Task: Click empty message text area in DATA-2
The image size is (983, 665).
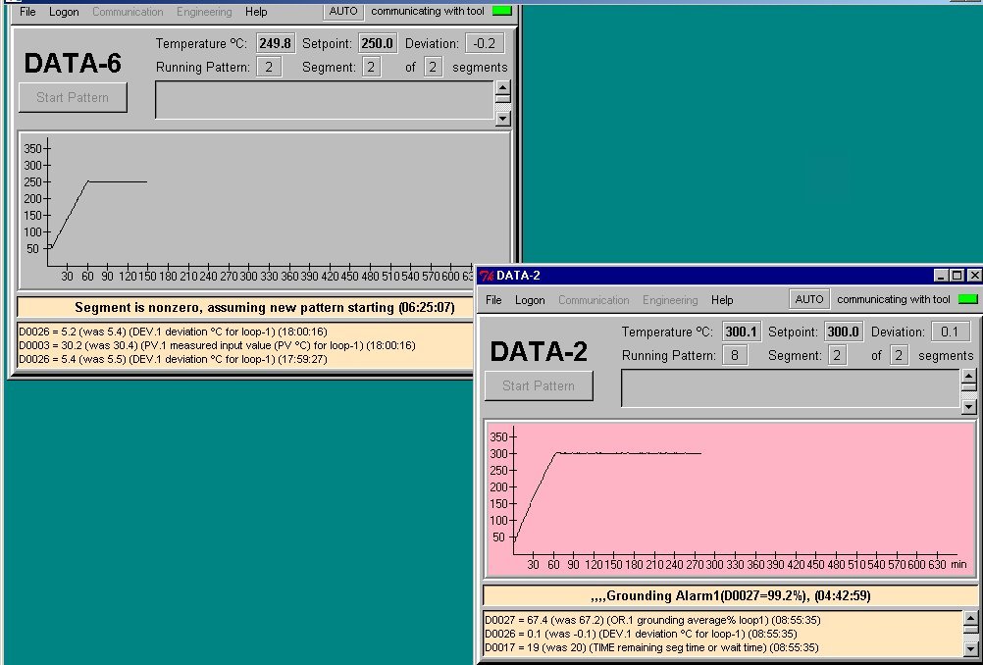Action: (x=791, y=388)
